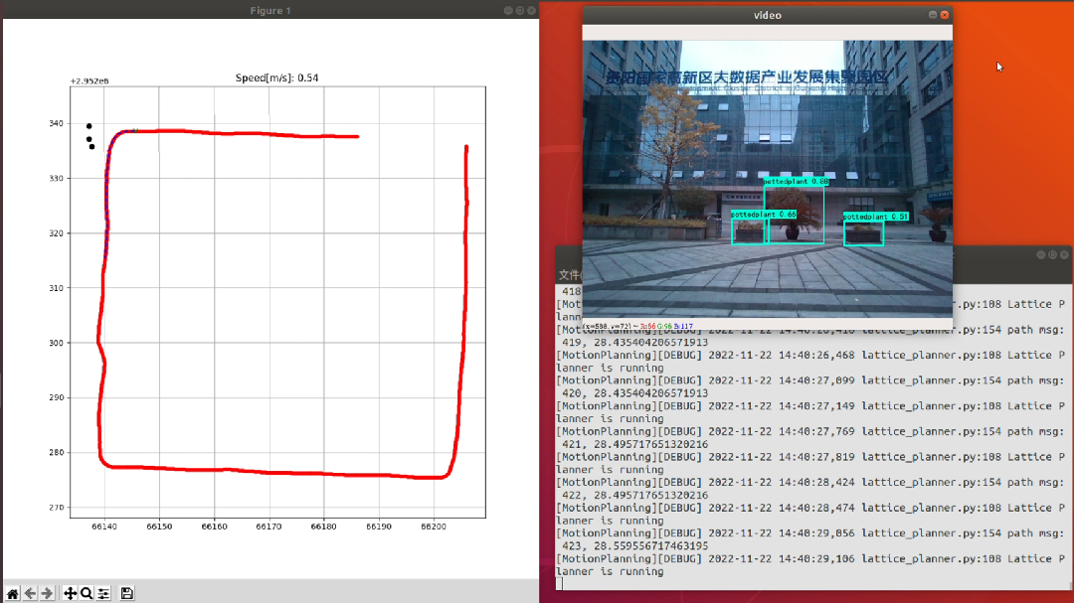
Task: Click the x-axis tick label 66140
Action: [104, 528]
